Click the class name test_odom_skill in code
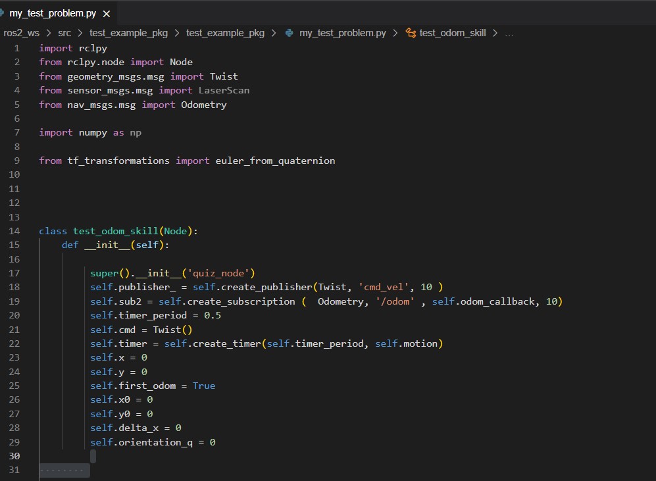 pos(115,232)
